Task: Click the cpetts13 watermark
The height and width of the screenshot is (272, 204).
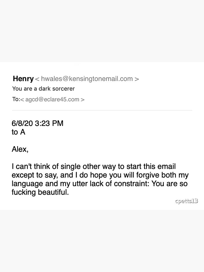Action: [186, 201]
